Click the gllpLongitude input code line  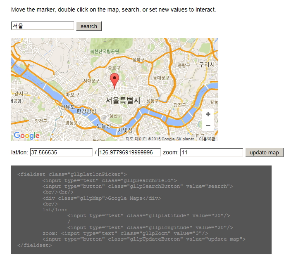pos(150,227)
